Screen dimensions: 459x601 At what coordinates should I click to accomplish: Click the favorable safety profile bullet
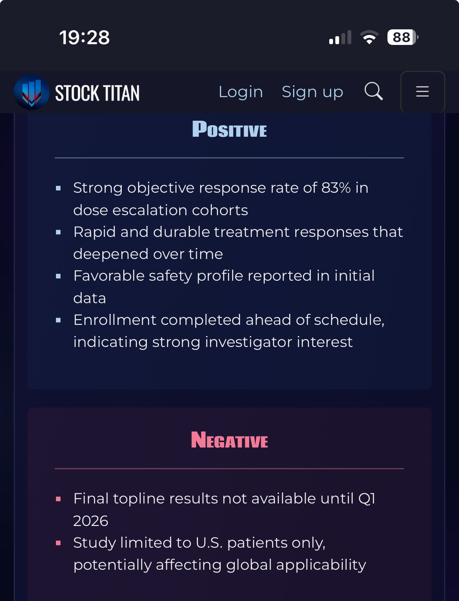tap(224, 287)
